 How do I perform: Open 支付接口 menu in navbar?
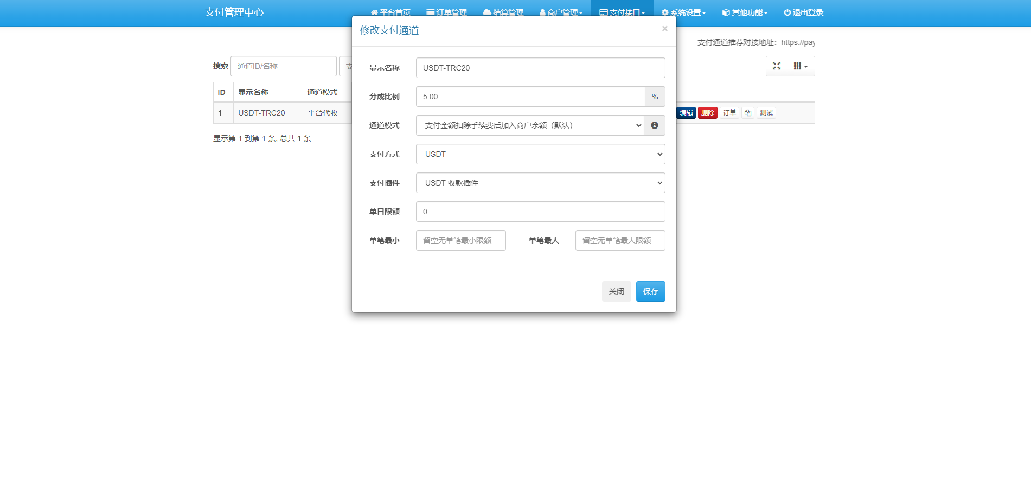click(622, 12)
